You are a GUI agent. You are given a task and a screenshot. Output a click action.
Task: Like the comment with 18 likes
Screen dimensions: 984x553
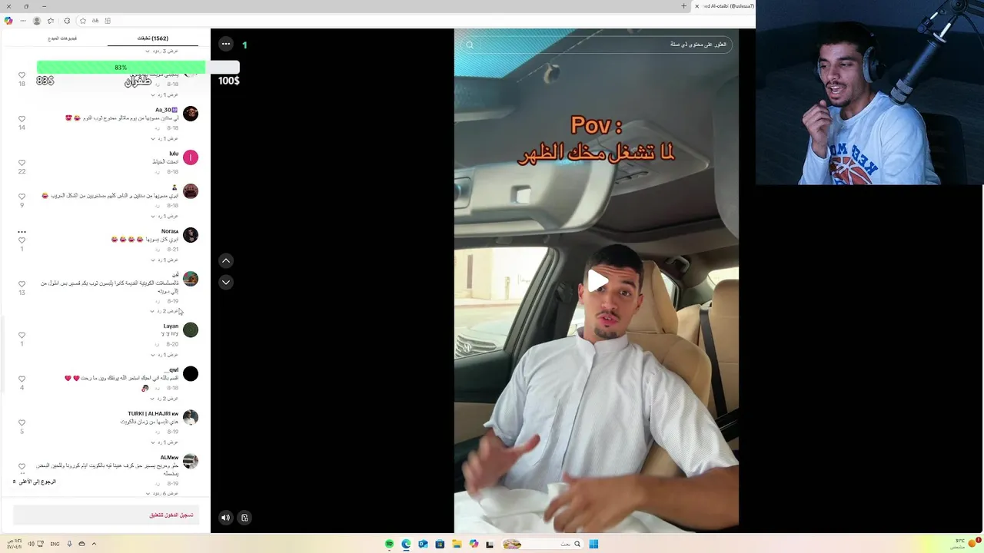point(22,75)
